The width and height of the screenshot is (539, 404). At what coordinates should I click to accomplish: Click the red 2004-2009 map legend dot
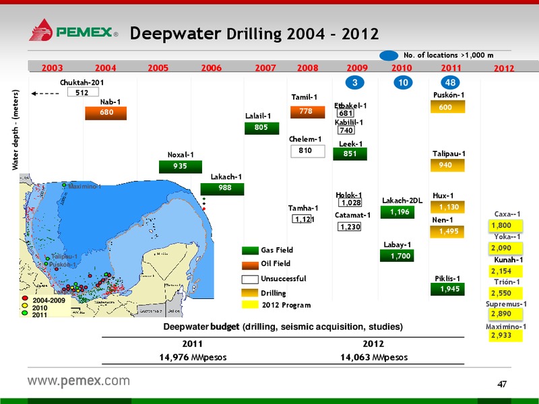pyautogui.click(x=25, y=299)
